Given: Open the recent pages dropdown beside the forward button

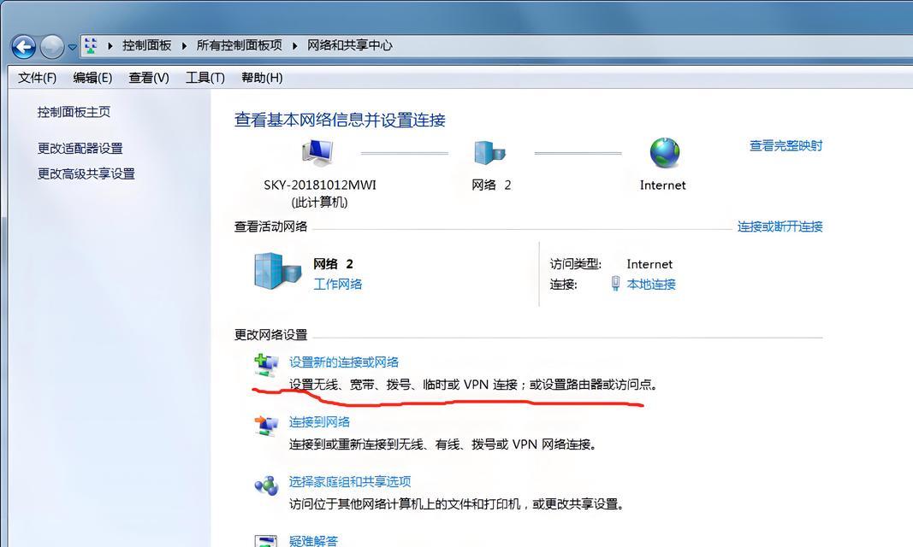Looking at the screenshot, I should pyautogui.click(x=69, y=47).
